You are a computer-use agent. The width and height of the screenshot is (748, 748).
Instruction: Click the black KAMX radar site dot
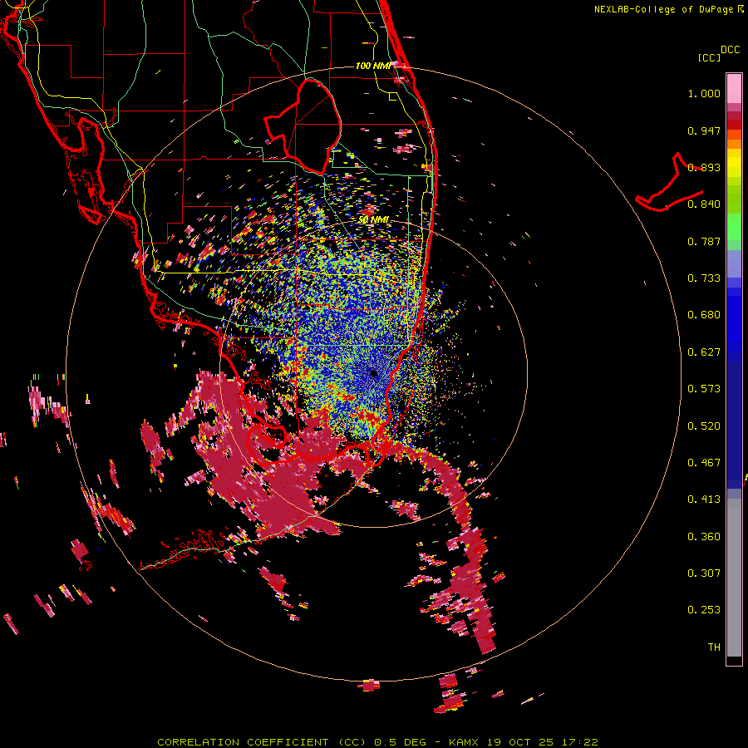click(374, 374)
